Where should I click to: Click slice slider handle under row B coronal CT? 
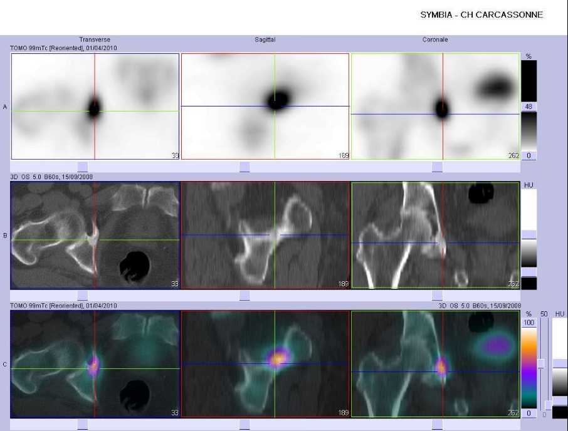click(437, 296)
